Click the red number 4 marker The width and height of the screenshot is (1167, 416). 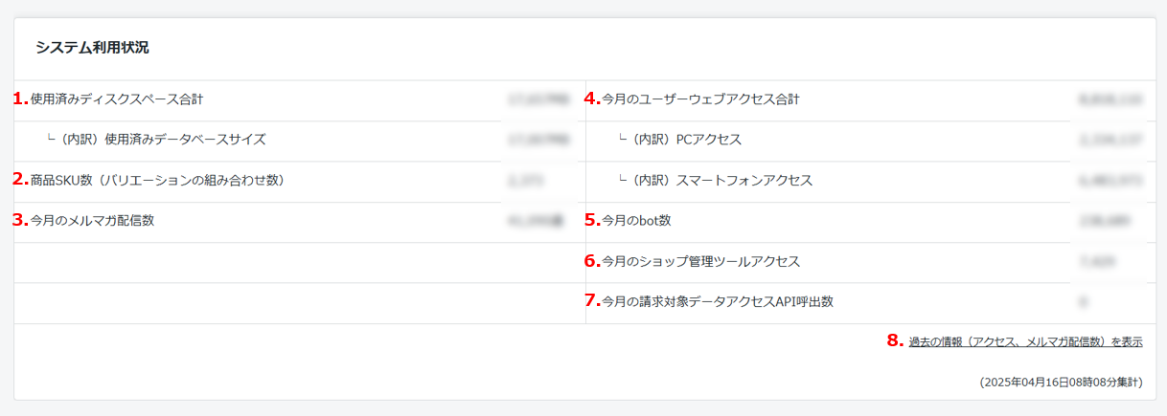592,98
